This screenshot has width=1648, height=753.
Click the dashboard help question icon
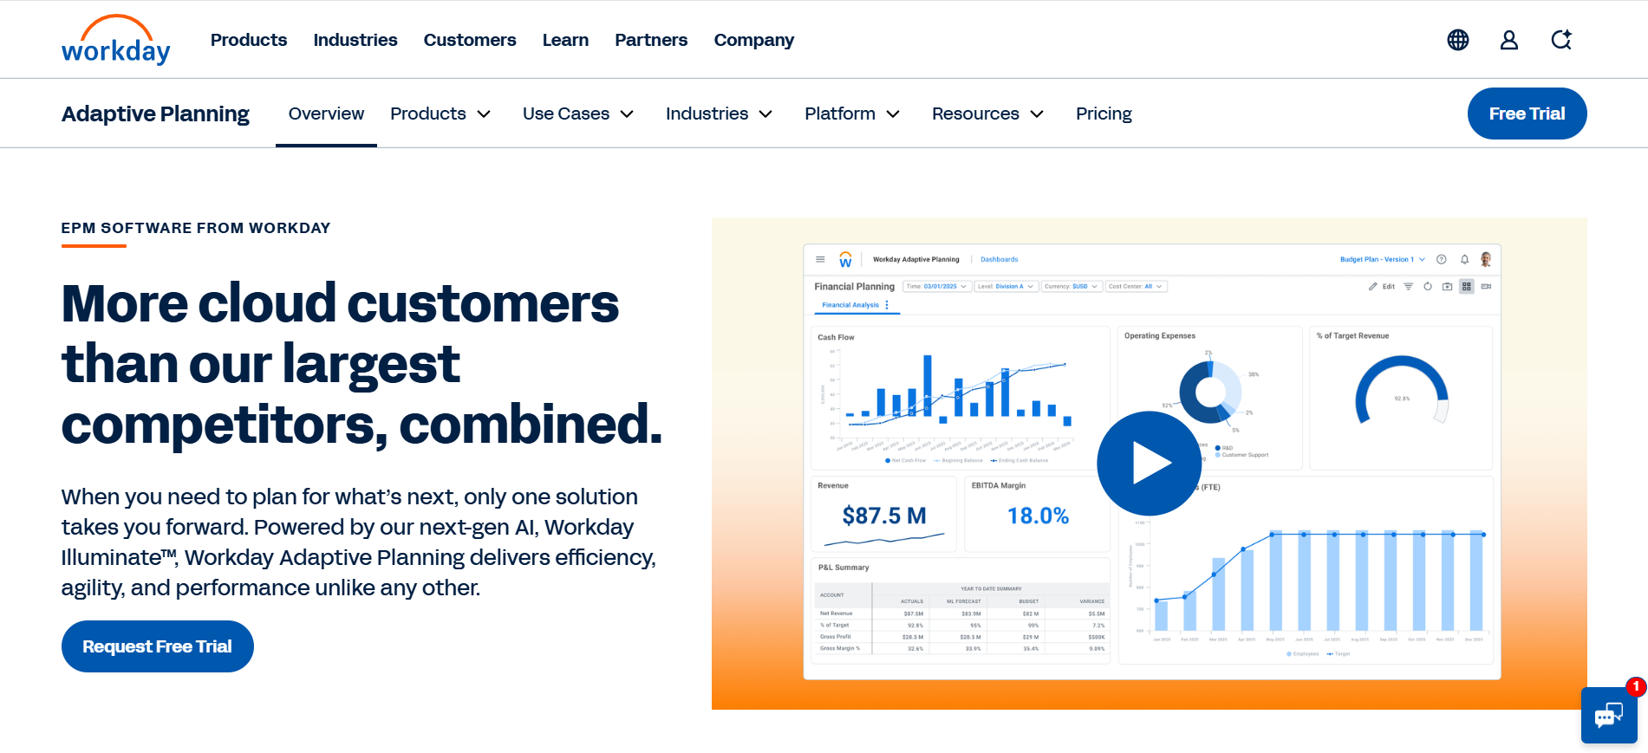tap(1442, 259)
